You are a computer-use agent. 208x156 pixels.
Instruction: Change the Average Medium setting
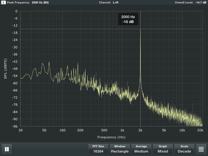[x=141, y=149]
